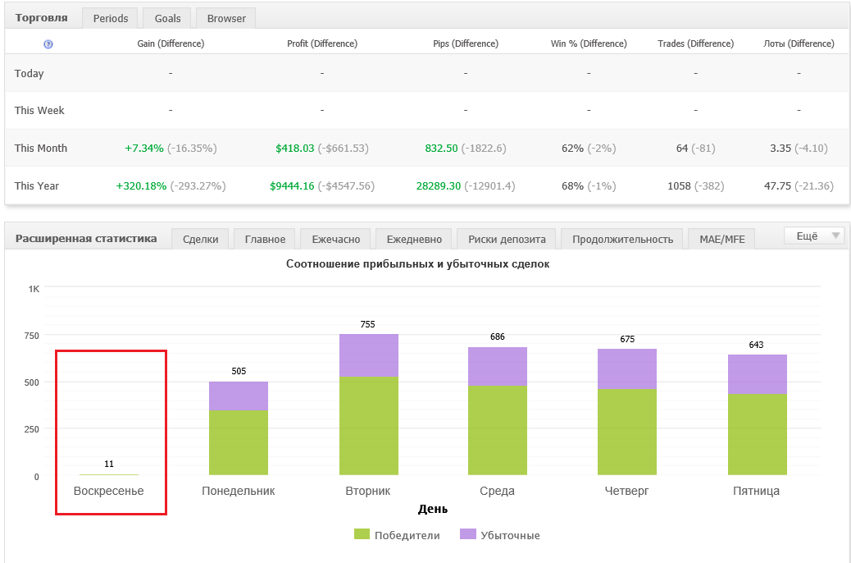Image resolution: width=851 pixels, height=563 pixels.
Task: Click the +7.34% monthly gain value
Action: (x=143, y=149)
